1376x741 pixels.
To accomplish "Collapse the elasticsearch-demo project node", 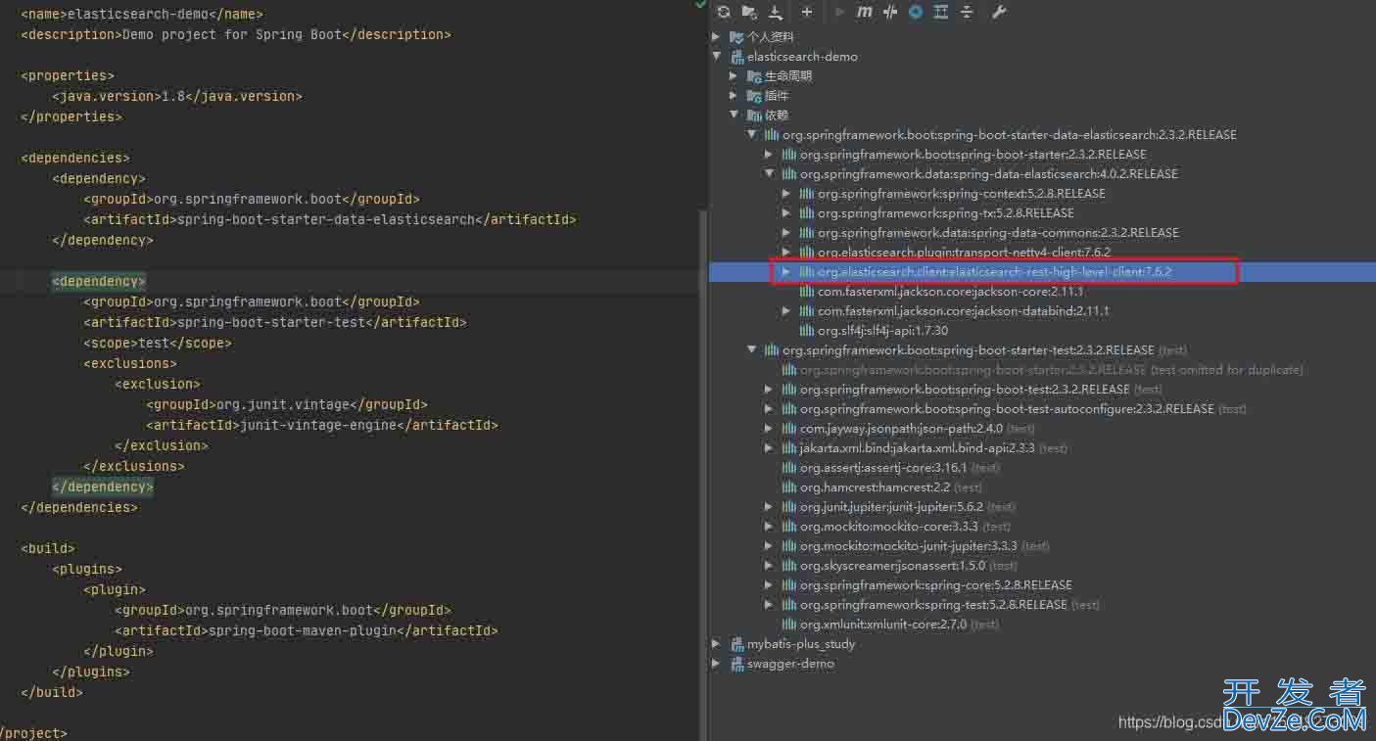I will point(717,56).
